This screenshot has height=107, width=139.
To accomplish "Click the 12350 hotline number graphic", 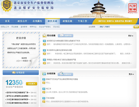I will point(14,82).
